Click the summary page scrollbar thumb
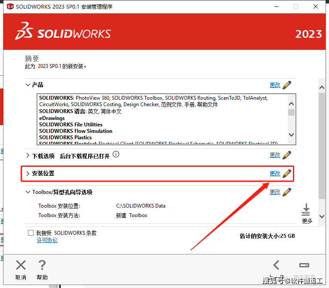Viewport: 329px width, 288px height. (x=322, y=146)
